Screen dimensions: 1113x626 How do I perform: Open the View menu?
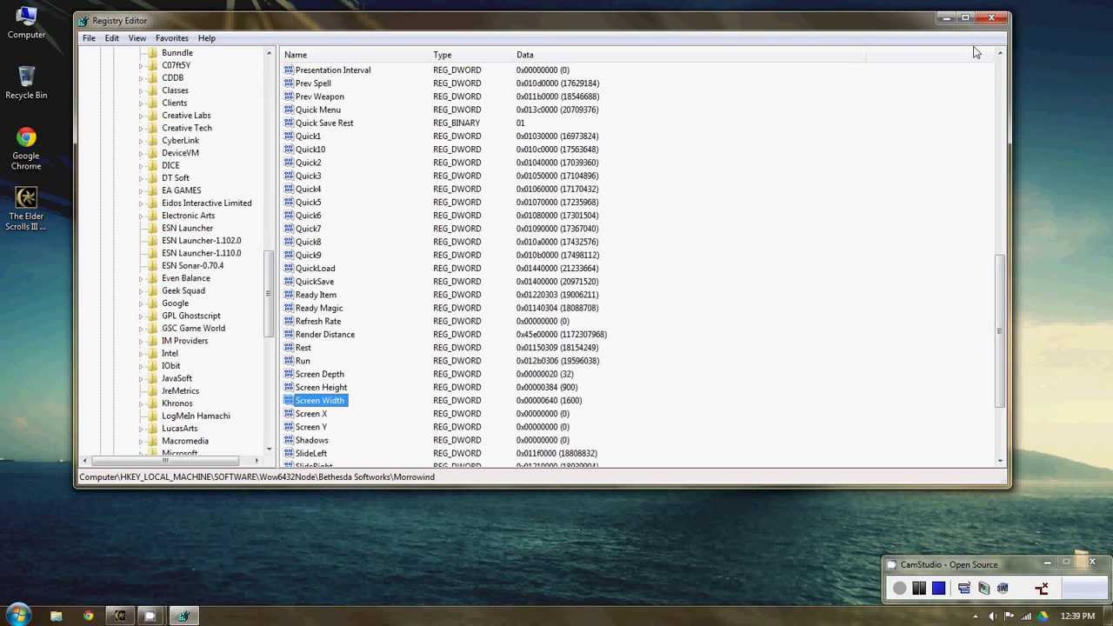(x=137, y=38)
